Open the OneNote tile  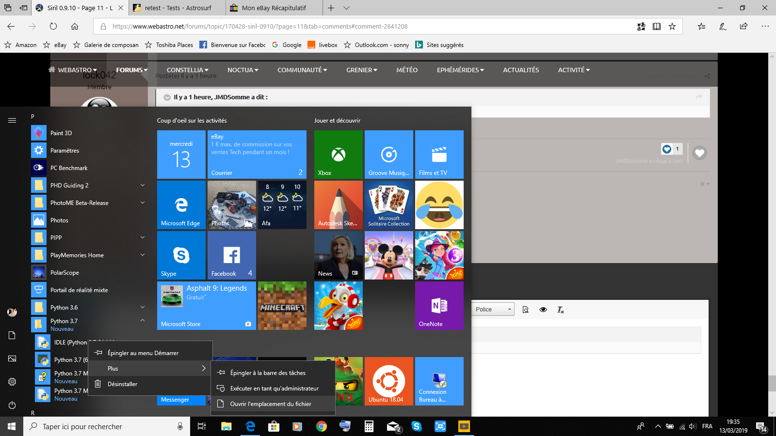[x=439, y=306]
